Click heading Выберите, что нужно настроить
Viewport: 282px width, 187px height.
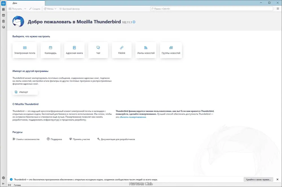(31, 36)
